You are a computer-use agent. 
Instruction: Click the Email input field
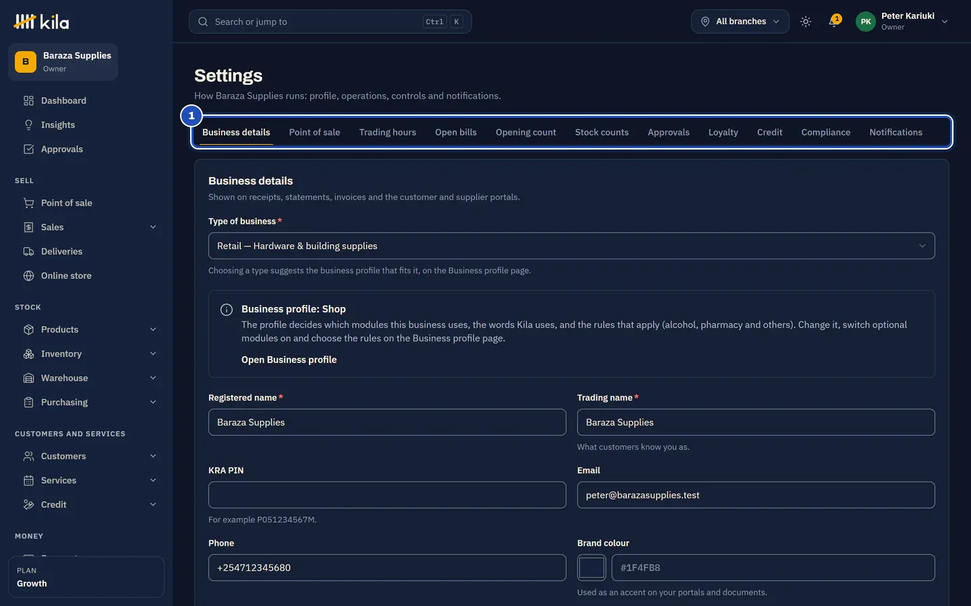pyautogui.click(x=756, y=495)
